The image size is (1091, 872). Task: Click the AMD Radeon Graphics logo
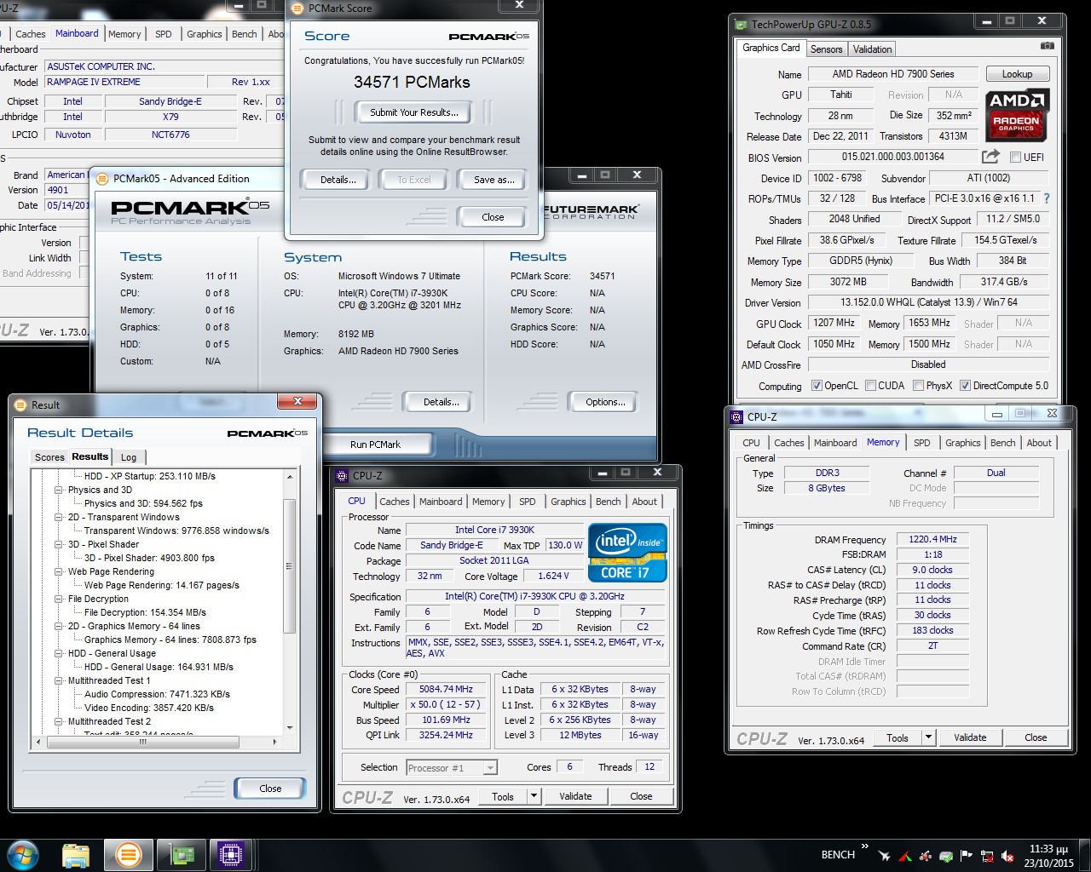(1017, 114)
